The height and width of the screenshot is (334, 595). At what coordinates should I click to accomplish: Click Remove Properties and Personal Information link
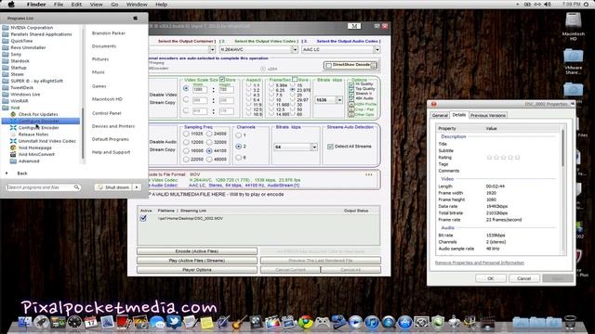click(x=480, y=263)
